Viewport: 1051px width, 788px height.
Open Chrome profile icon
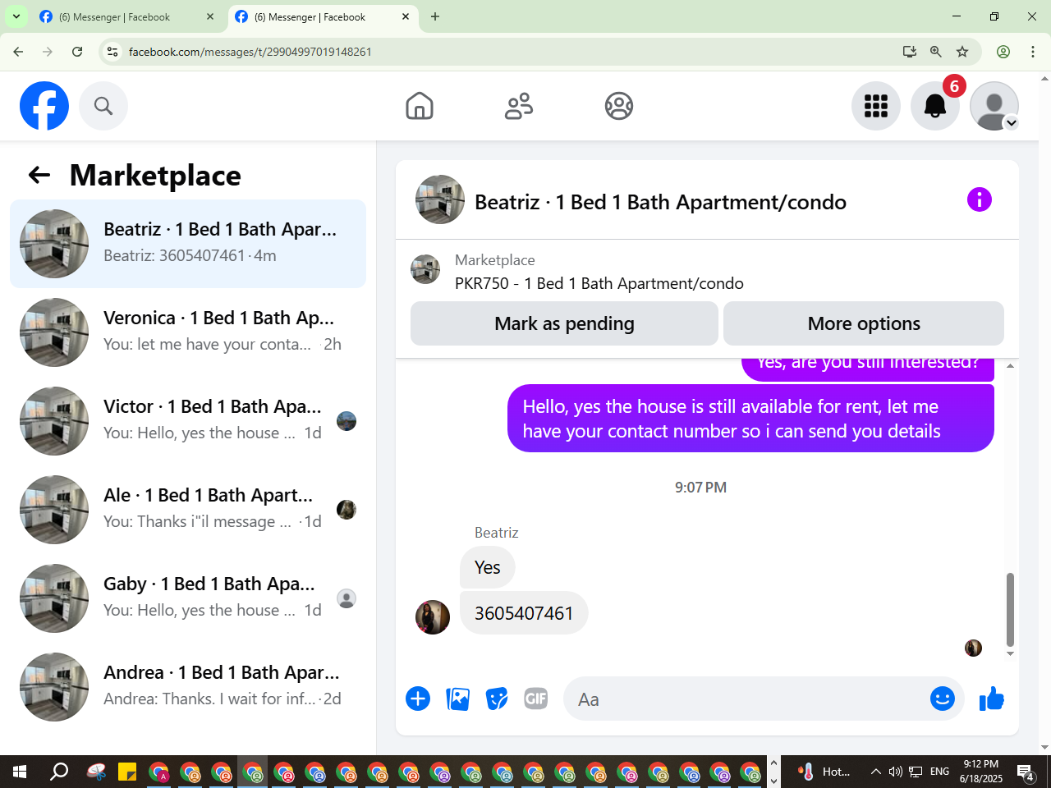pos(1003,52)
